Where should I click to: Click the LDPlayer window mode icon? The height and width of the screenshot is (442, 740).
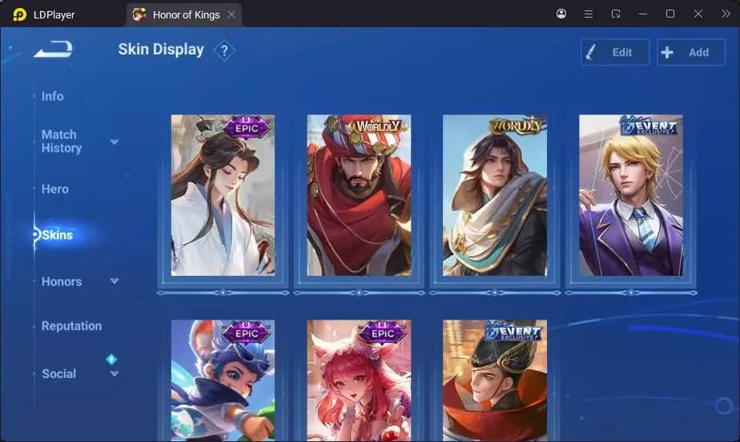pos(615,14)
